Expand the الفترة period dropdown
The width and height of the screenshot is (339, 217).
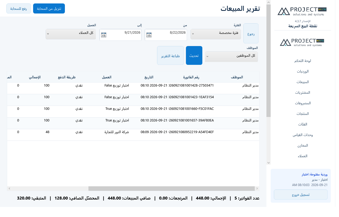tap(216, 34)
